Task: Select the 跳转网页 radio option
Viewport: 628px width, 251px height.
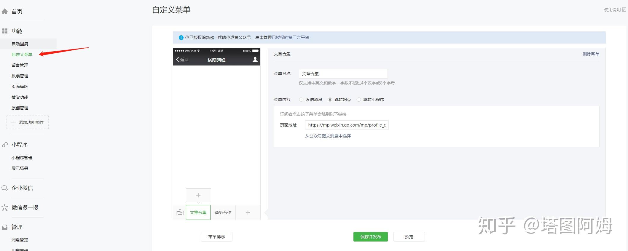Action: [x=330, y=100]
